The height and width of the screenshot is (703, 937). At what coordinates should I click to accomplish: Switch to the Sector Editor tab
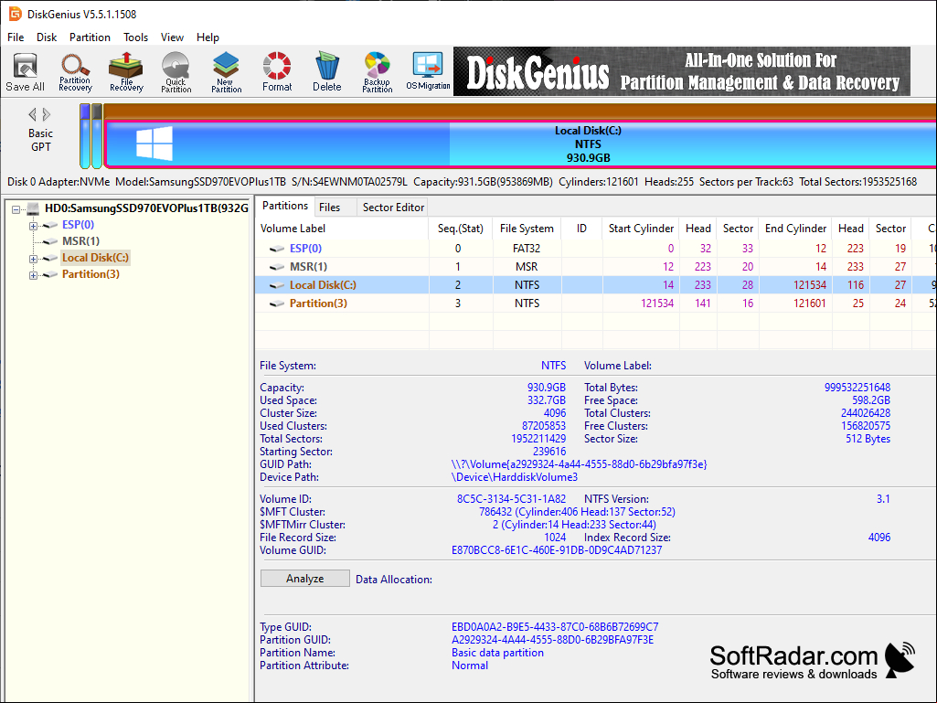(x=393, y=207)
